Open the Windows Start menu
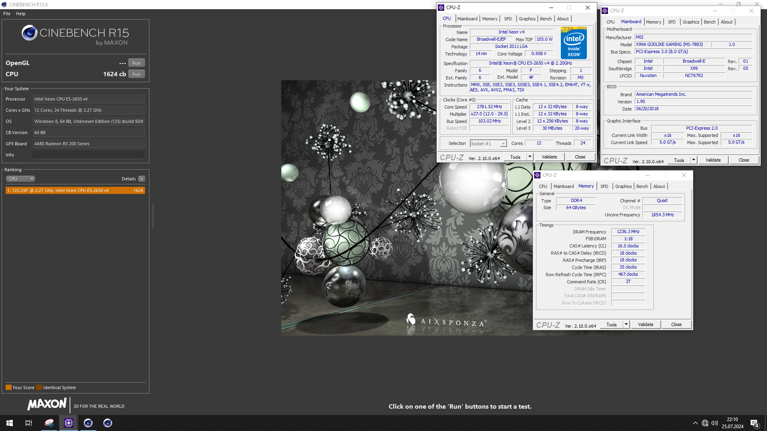Viewport: 767px width, 431px height. 10,423
